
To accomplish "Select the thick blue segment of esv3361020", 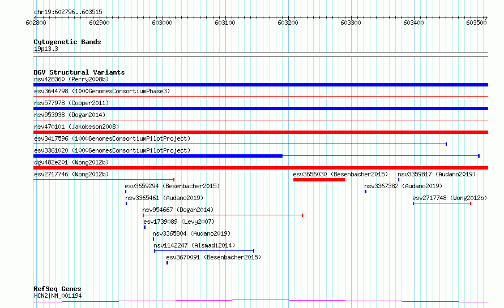I will pos(158,156).
